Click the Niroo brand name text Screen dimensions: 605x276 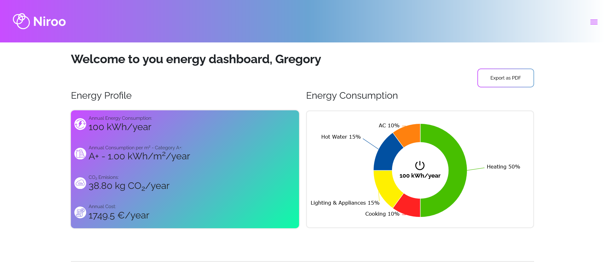pyautogui.click(x=49, y=22)
